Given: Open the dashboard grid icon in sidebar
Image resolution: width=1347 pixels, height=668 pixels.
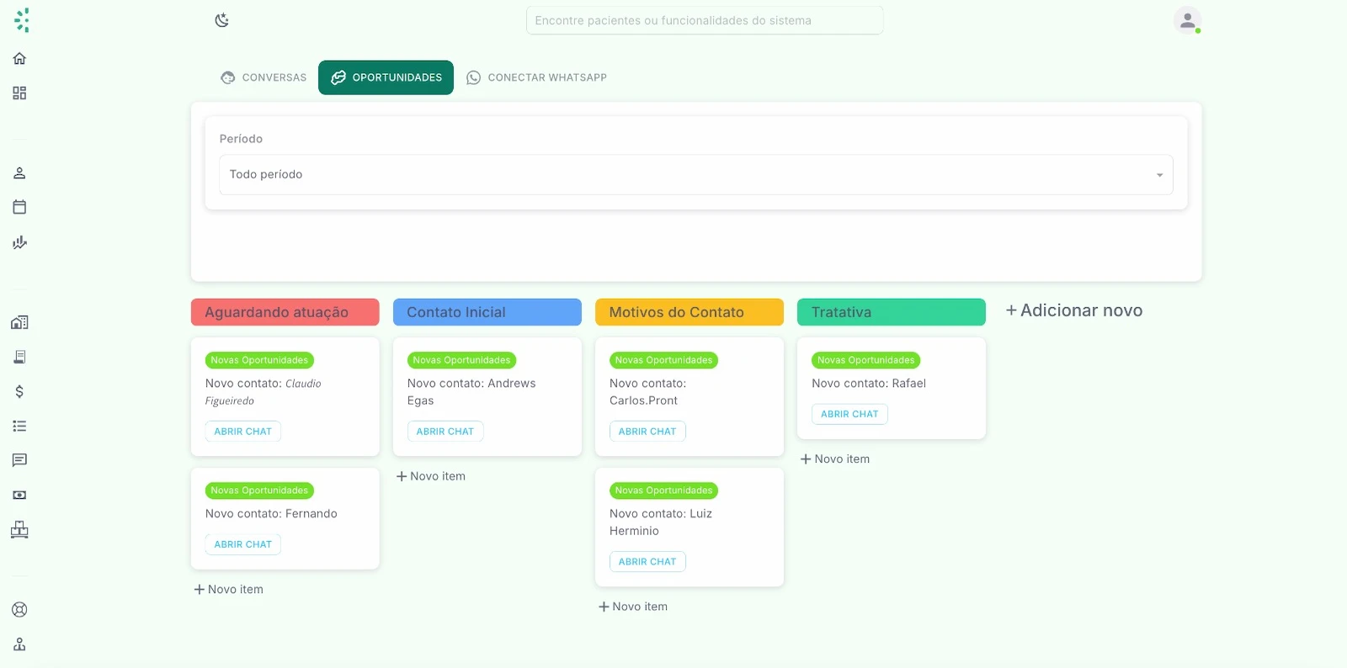Looking at the screenshot, I should pyautogui.click(x=19, y=93).
